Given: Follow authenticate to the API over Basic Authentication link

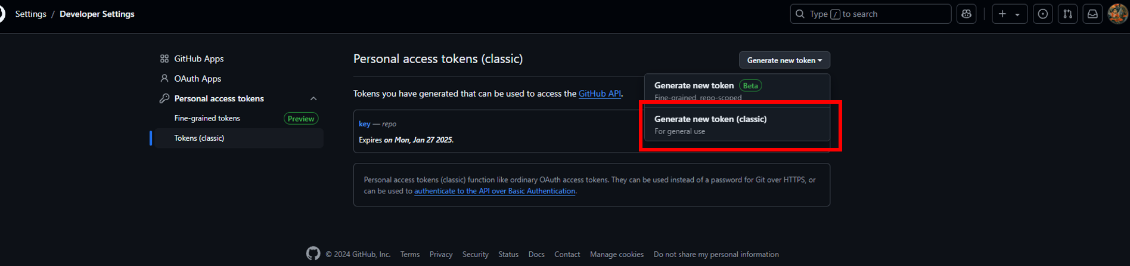Looking at the screenshot, I should (x=495, y=191).
